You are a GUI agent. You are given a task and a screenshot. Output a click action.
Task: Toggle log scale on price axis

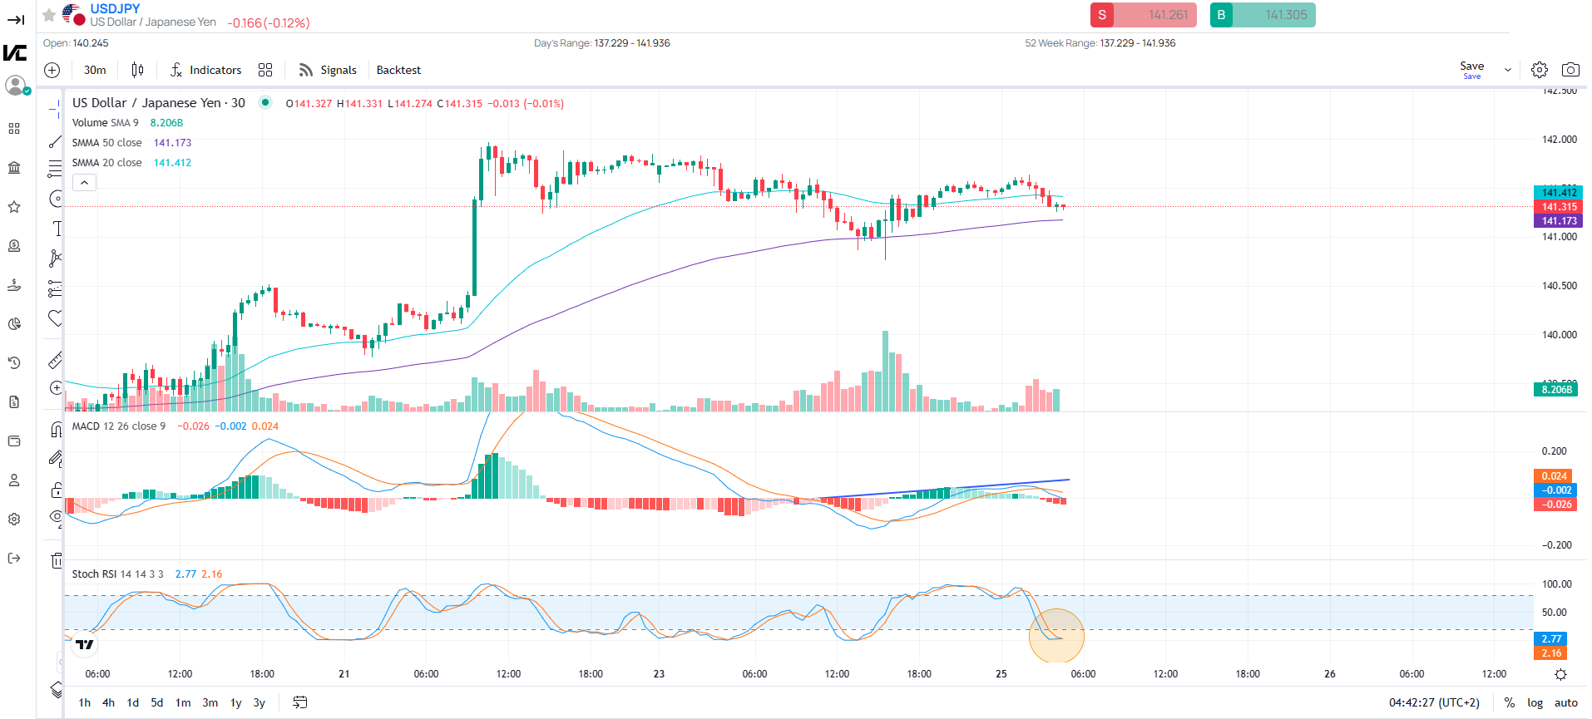(x=1535, y=702)
